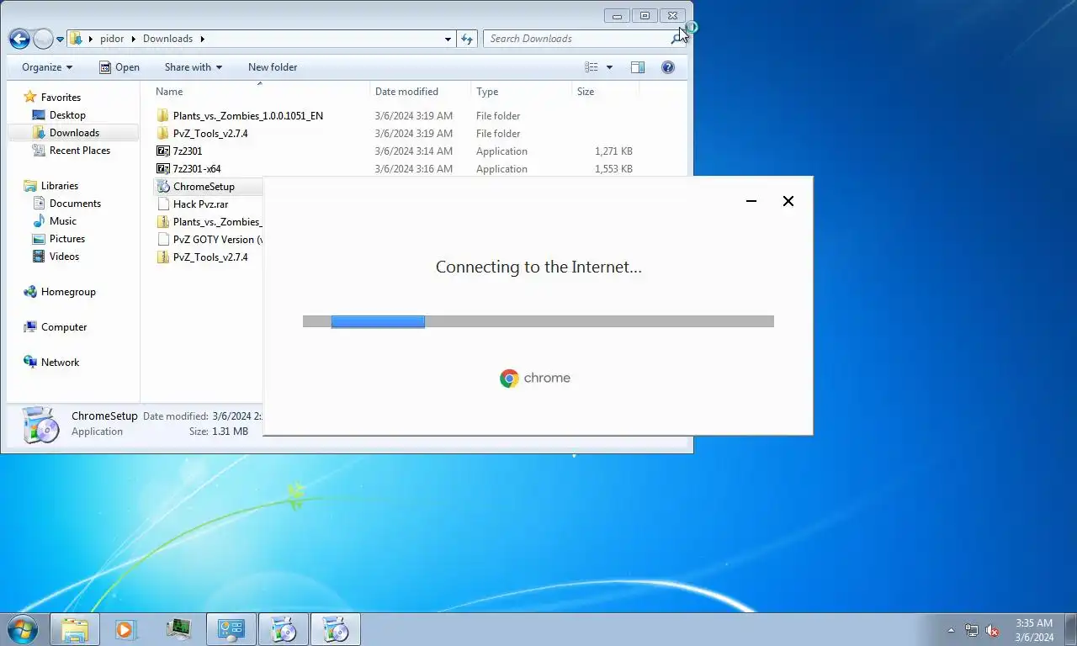Image resolution: width=1077 pixels, height=646 pixels.
Task: Select Plants_vs._Zombies_1.0.0.1051_EN folder
Action: click(247, 116)
